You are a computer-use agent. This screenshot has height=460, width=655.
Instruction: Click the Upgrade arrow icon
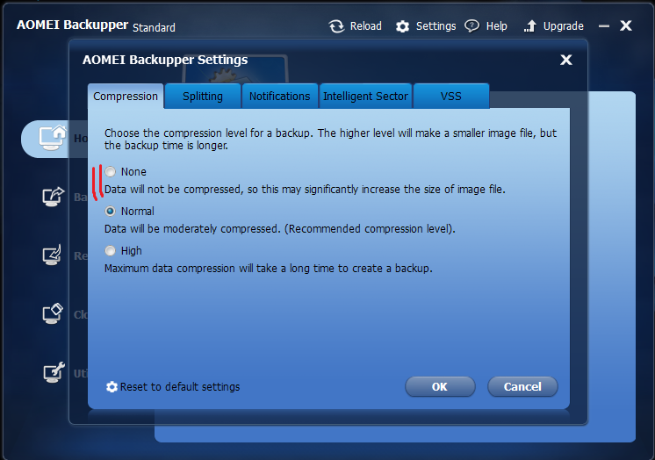(x=530, y=26)
